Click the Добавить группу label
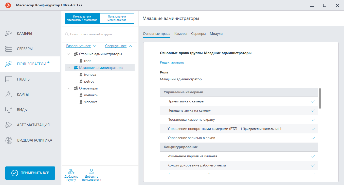344x185 pixels. pos(71,178)
